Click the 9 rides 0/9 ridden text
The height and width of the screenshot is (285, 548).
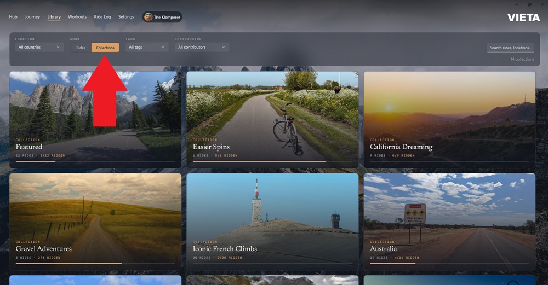(392, 155)
